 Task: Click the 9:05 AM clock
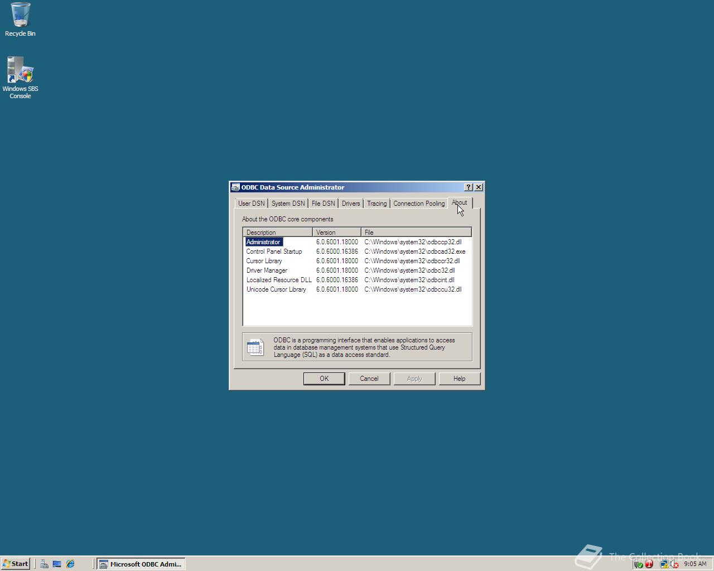tap(695, 564)
